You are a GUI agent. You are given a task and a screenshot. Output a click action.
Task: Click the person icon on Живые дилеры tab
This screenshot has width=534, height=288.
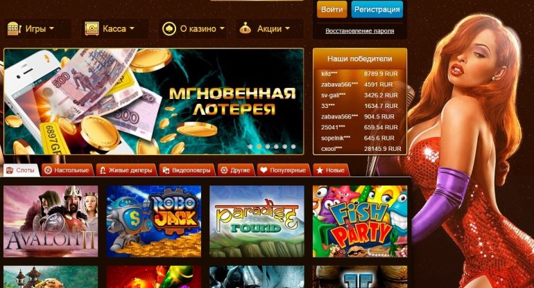[x=103, y=170]
